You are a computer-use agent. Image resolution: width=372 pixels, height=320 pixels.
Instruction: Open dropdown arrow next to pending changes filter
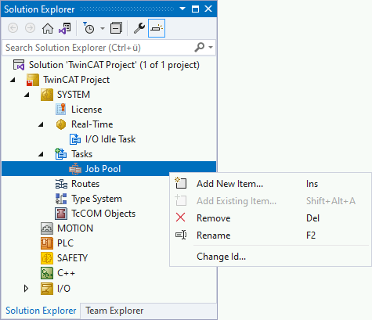pyautogui.click(x=103, y=28)
